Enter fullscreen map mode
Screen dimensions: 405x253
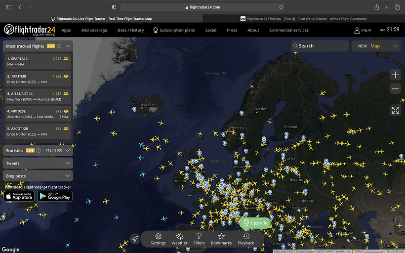pos(395,110)
